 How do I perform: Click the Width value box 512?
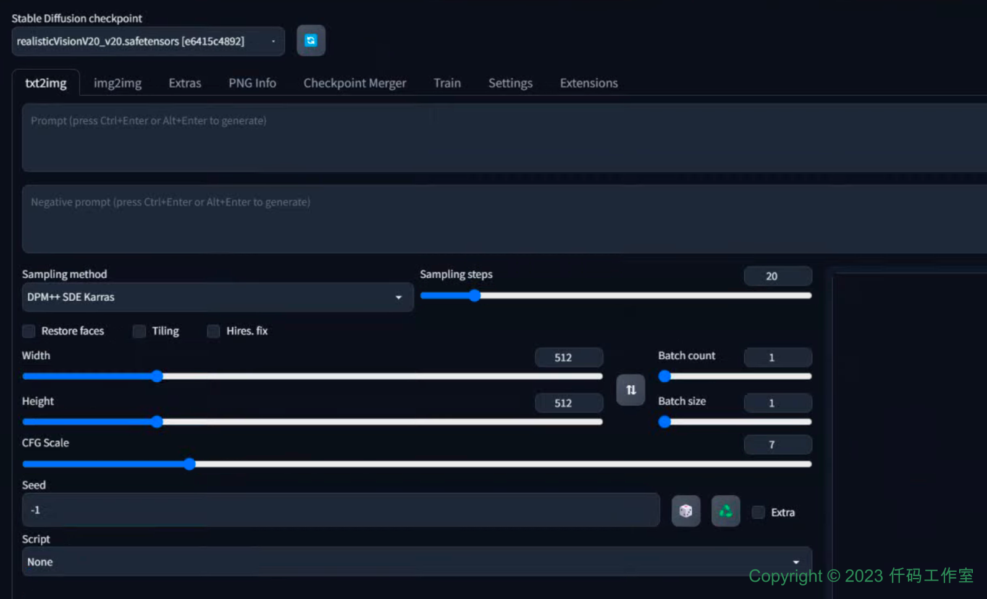569,358
